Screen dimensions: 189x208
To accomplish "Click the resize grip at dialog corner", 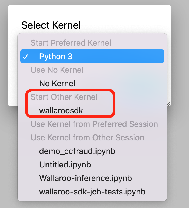I will [168, 104].
